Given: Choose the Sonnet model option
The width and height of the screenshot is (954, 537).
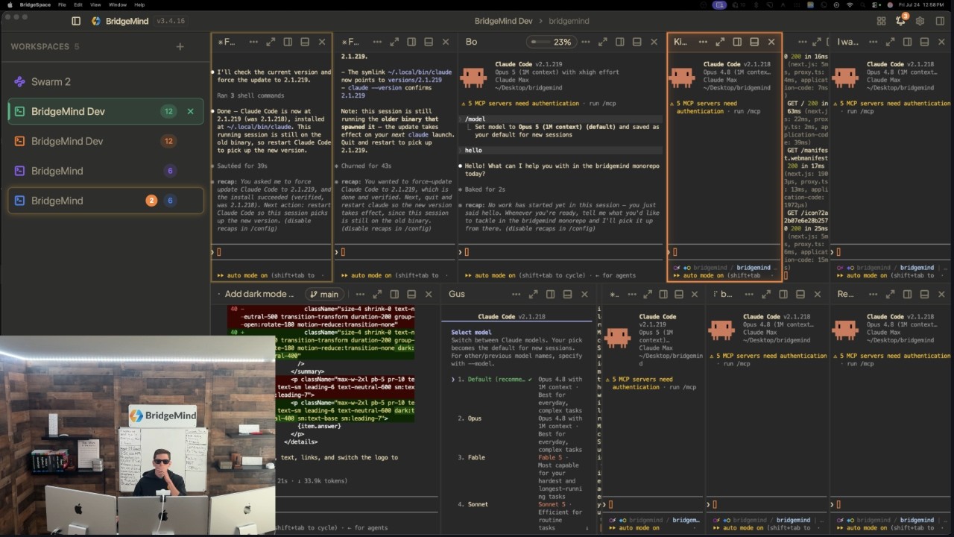Looking at the screenshot, I should pyautogui.click(x=478, y=504).
